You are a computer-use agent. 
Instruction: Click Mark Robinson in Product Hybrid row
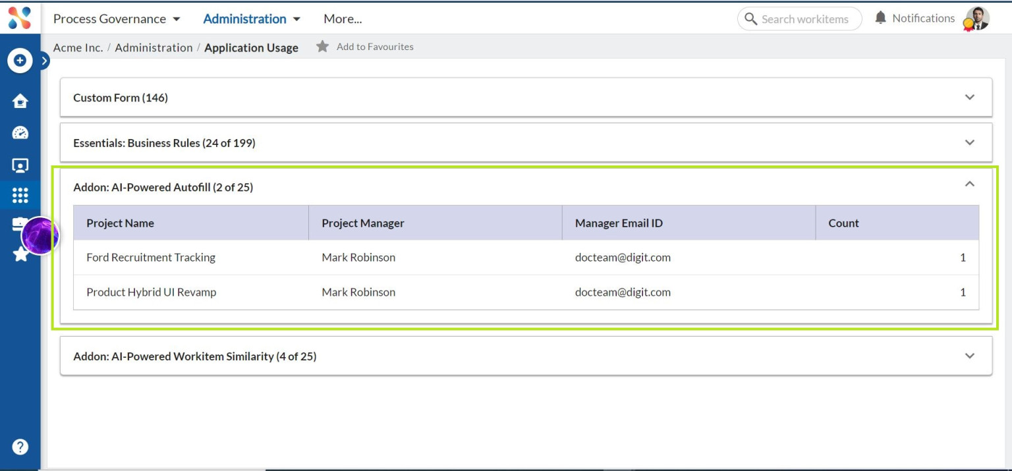point(358,292)
